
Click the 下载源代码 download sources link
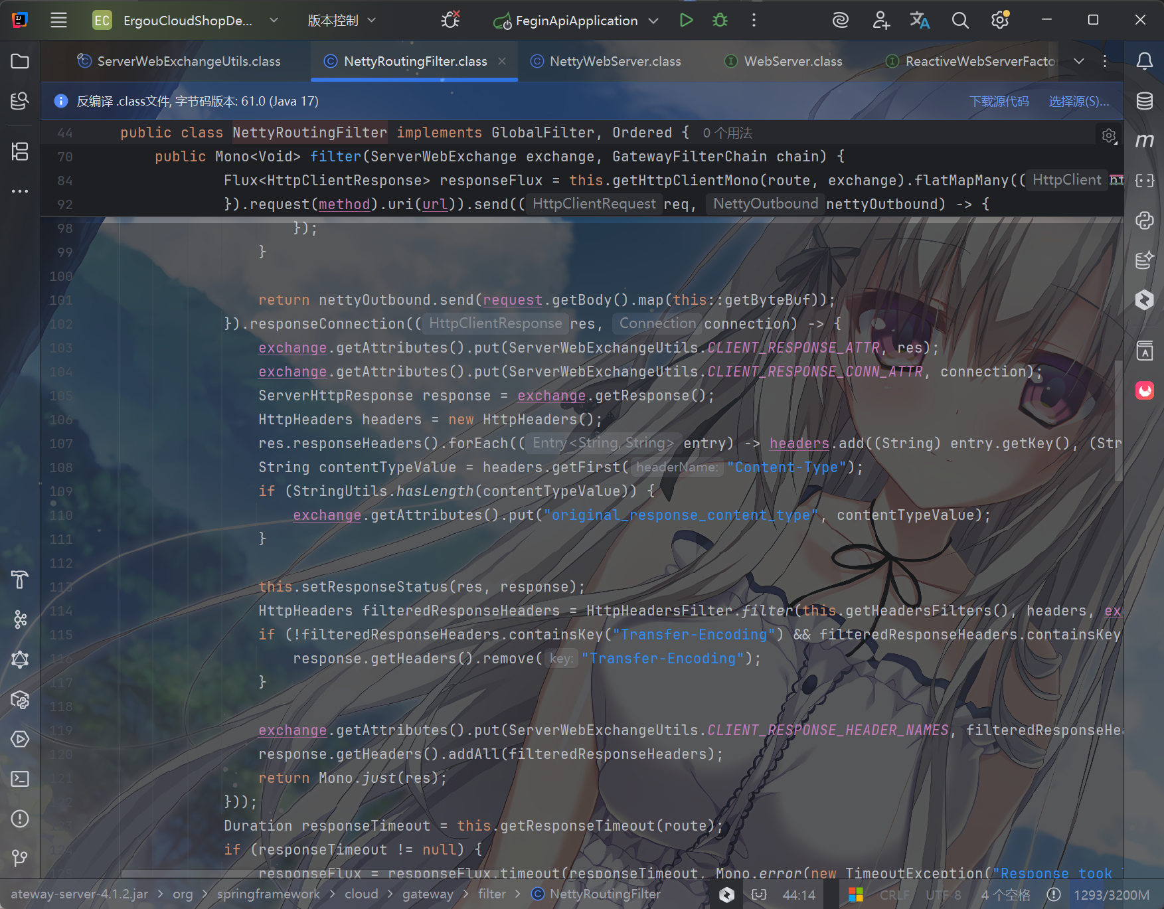point(999,101)
